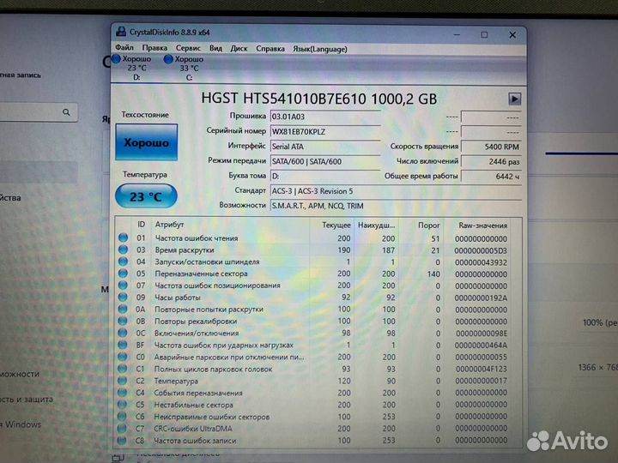The image size is (618, 463).
Task: Open the Файл menu
Action: point(124,48)
